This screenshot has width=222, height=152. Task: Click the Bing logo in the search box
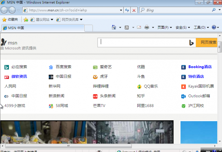point(191,43)
